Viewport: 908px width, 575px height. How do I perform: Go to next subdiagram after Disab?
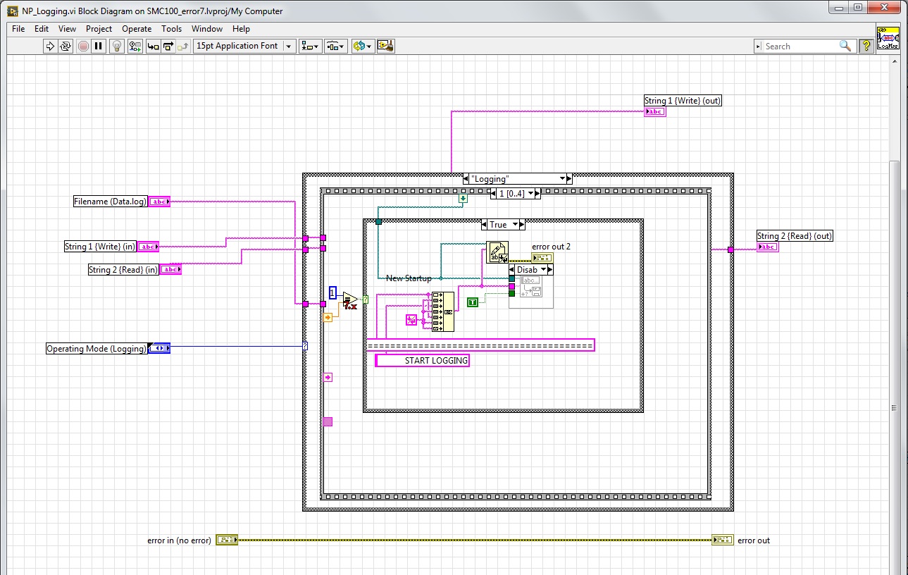point(551,270)
